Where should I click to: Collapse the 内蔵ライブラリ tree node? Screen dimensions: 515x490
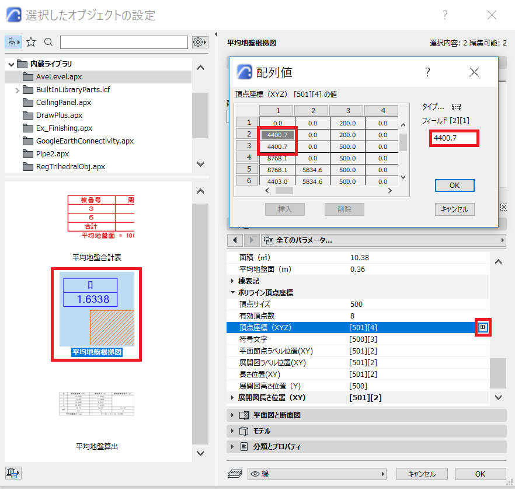click(11, 64)
